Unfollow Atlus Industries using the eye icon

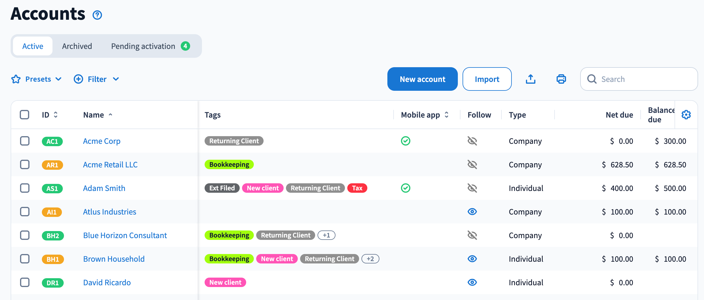(472, 212)
